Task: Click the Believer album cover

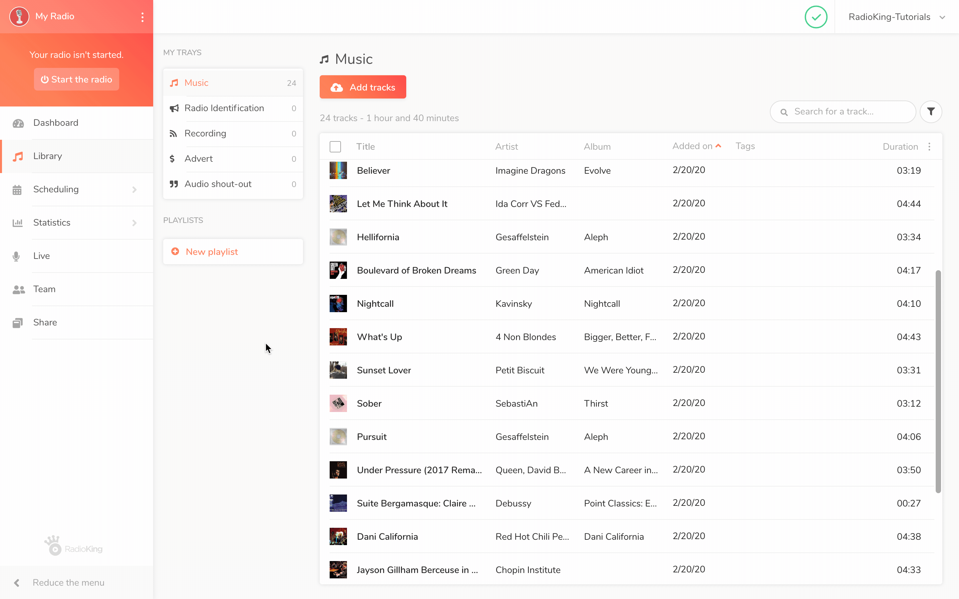Action: tap(338, 170)
